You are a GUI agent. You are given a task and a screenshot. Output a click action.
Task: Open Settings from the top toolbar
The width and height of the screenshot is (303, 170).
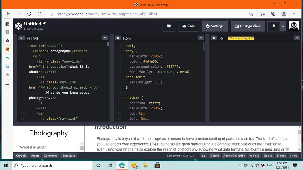pos(215,26)
